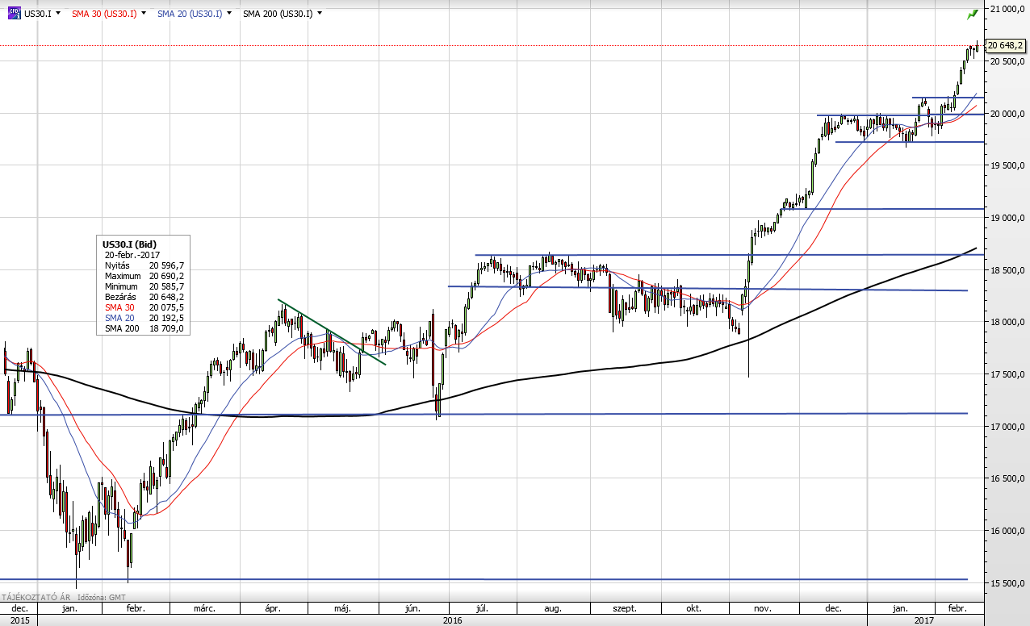Click the aug. month label on time axis
Image resolution: width=1030 pixels, height=626 pixels.
click(553, 607)
